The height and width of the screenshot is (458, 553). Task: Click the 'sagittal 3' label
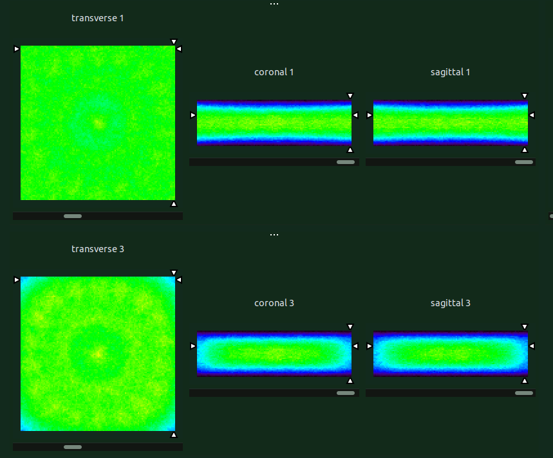(x=451, y=303)
